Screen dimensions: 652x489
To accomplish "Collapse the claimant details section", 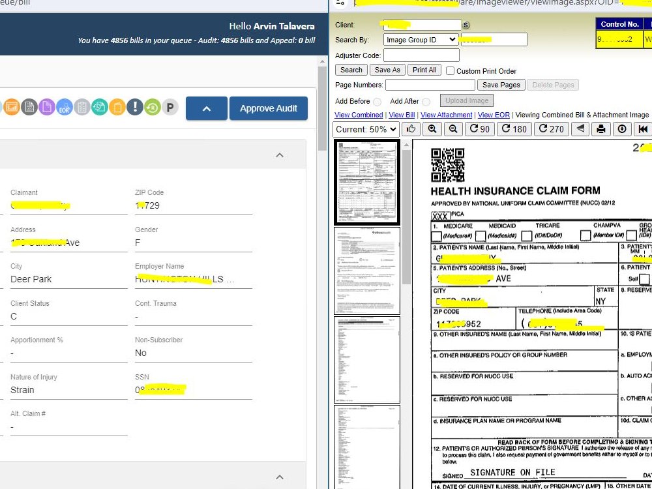I will (280, 155).
